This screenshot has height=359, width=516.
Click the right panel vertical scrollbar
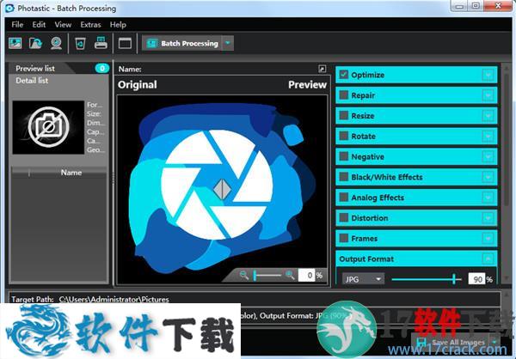[507, 138]
